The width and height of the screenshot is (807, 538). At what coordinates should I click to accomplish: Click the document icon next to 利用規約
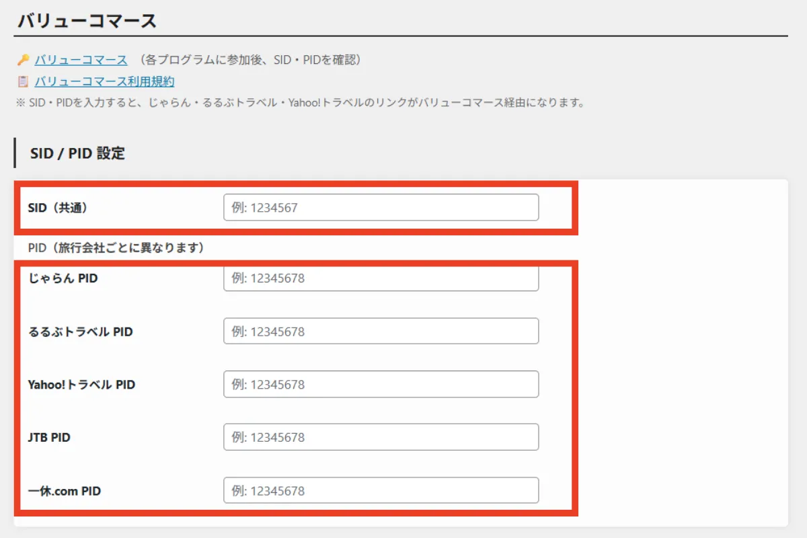pos(24,82)
